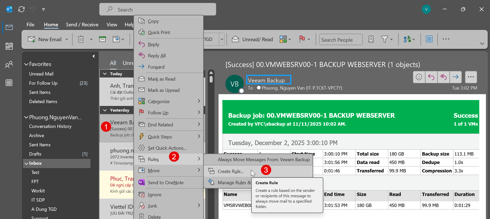Open the People view in sidebar
This screenshot has height=219, width=490.
pyautogui.click(x=9, y=64)
